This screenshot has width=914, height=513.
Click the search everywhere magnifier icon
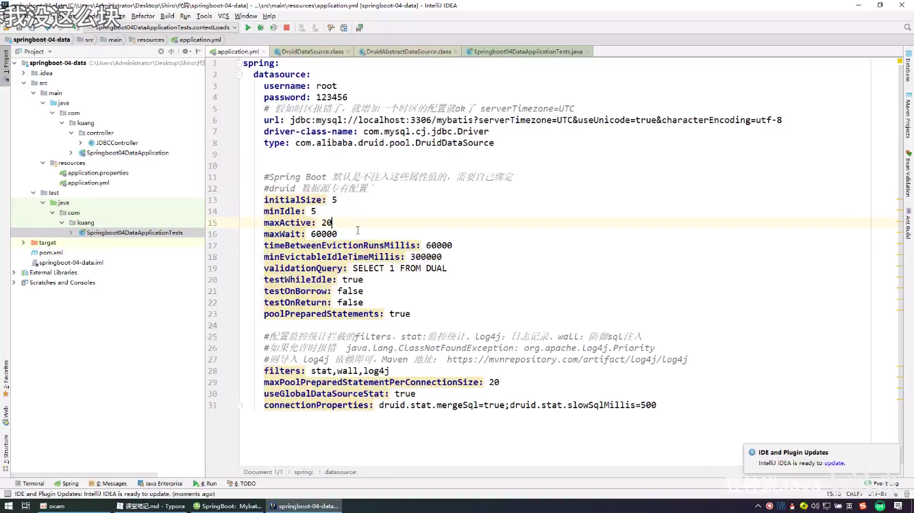click(907, 27)
